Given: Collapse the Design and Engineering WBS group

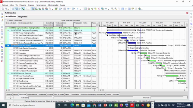Looking at the screenshot, I should point(8,30).
